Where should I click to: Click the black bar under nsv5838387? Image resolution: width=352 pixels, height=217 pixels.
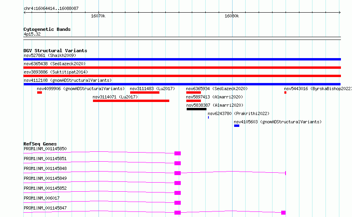(x=197, y=109)
